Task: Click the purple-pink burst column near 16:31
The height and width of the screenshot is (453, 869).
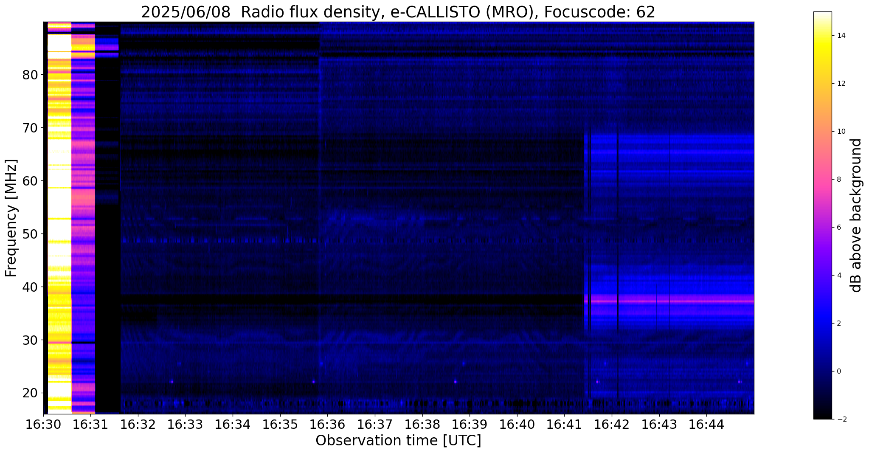Action: 83,218
